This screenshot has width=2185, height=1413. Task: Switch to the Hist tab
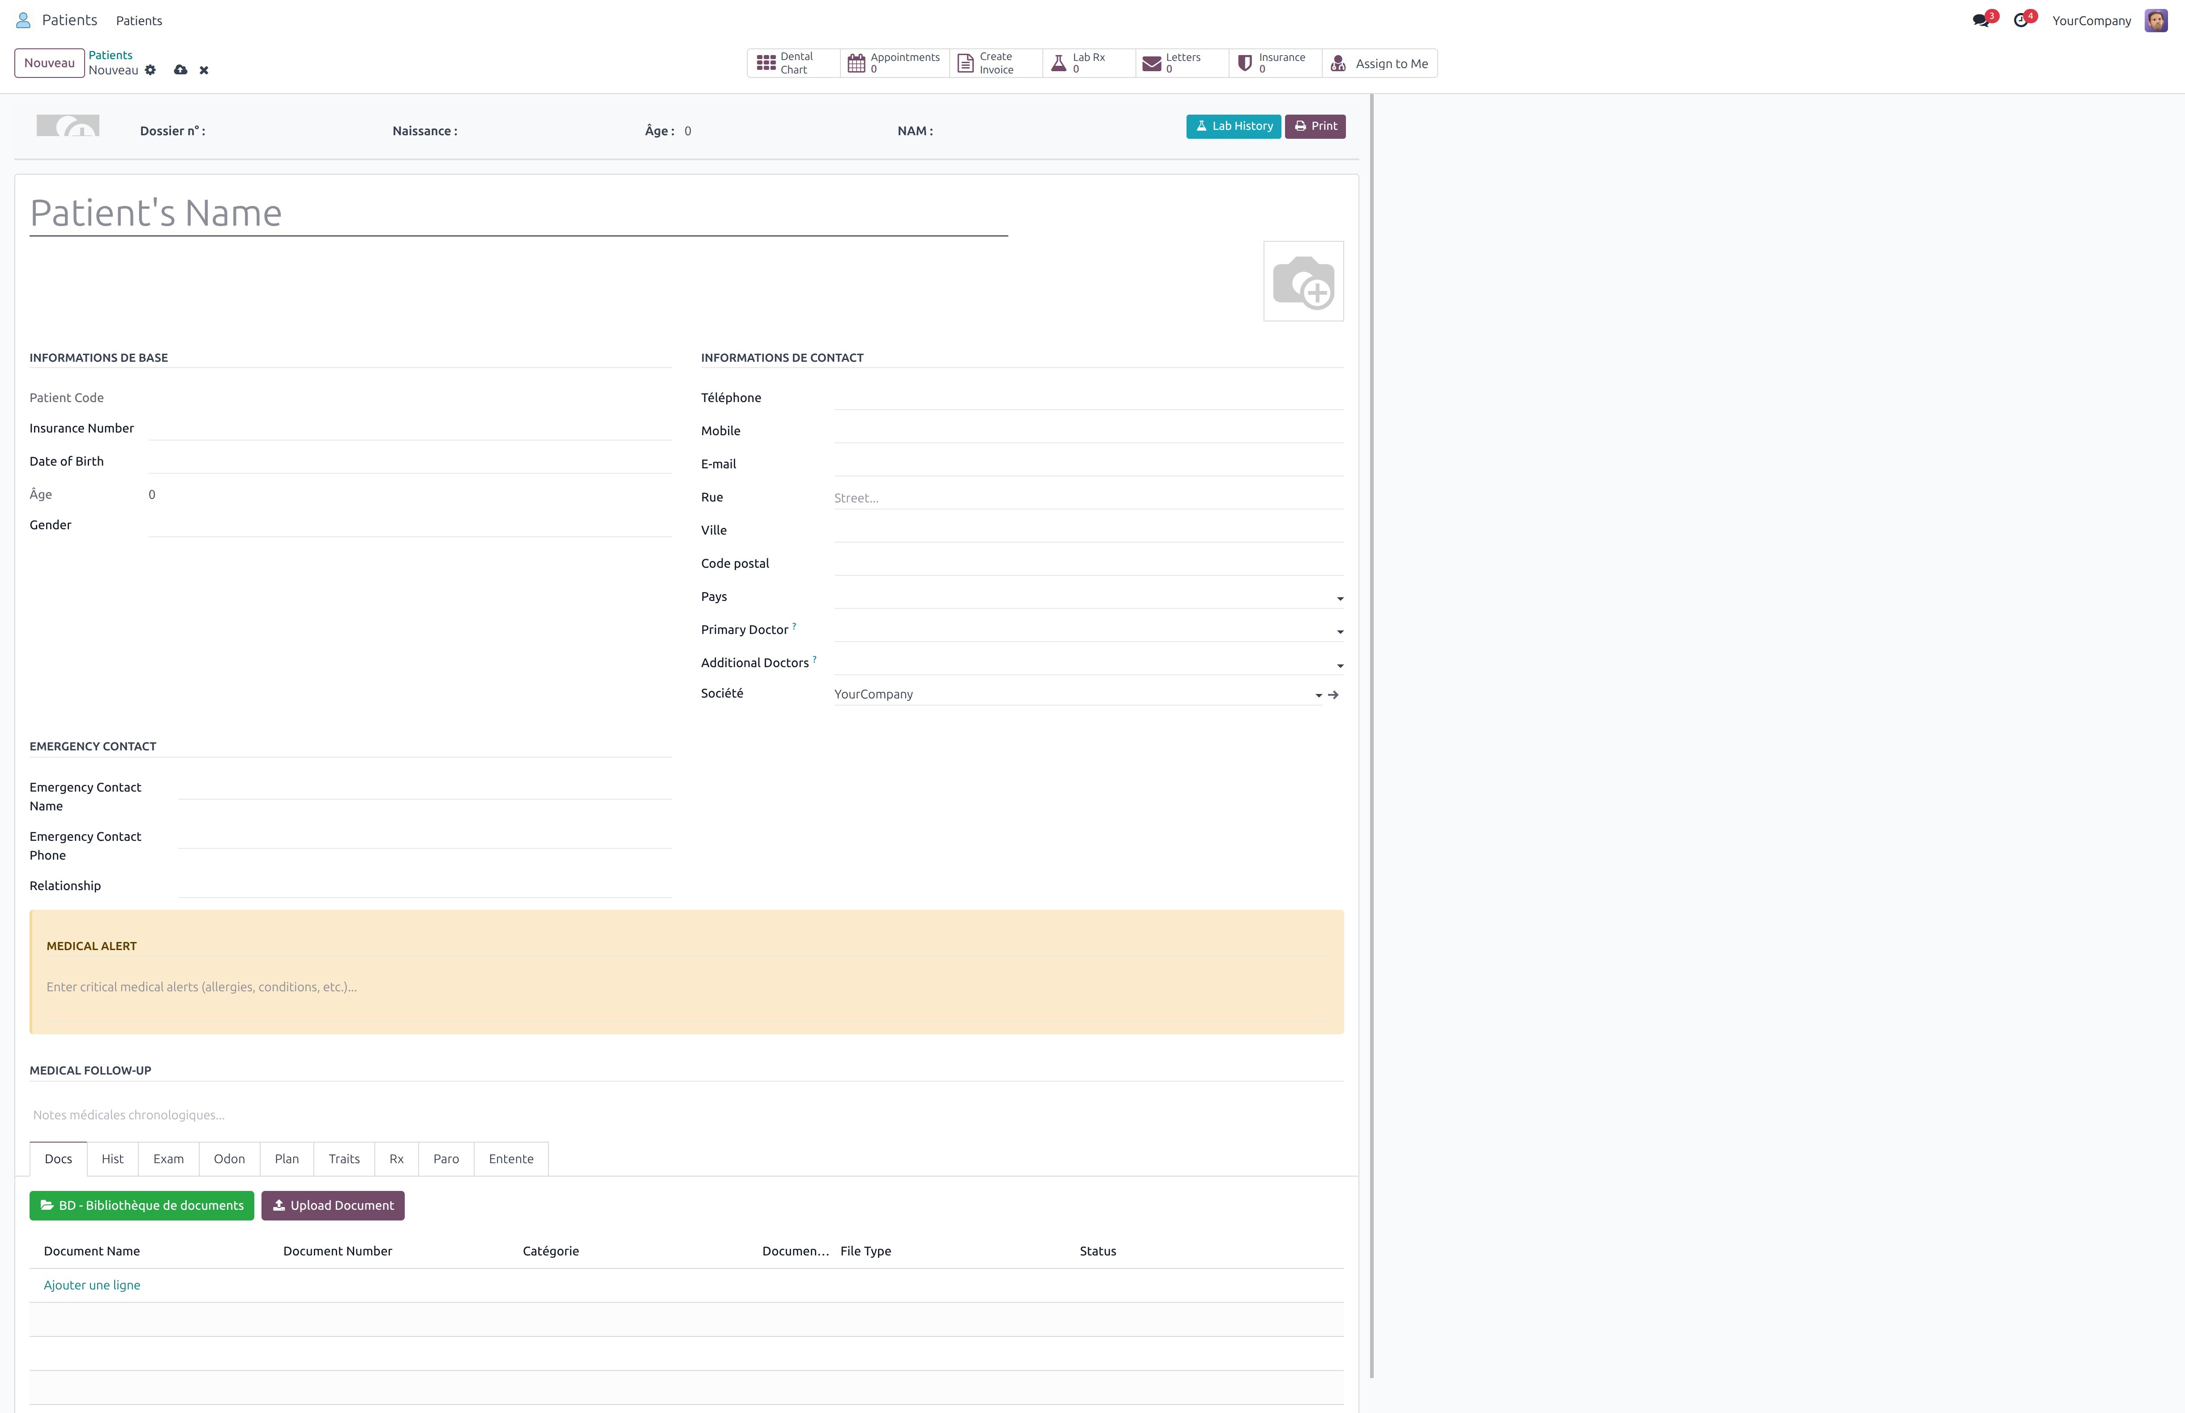[112, 1159]
